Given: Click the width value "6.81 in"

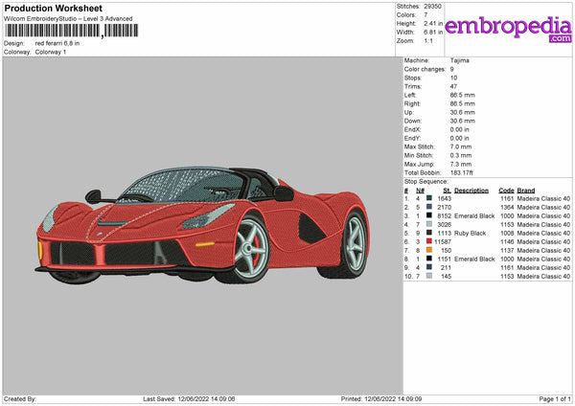Looking at the screenshot, I should pyautogui.click(x=433, y=33).
